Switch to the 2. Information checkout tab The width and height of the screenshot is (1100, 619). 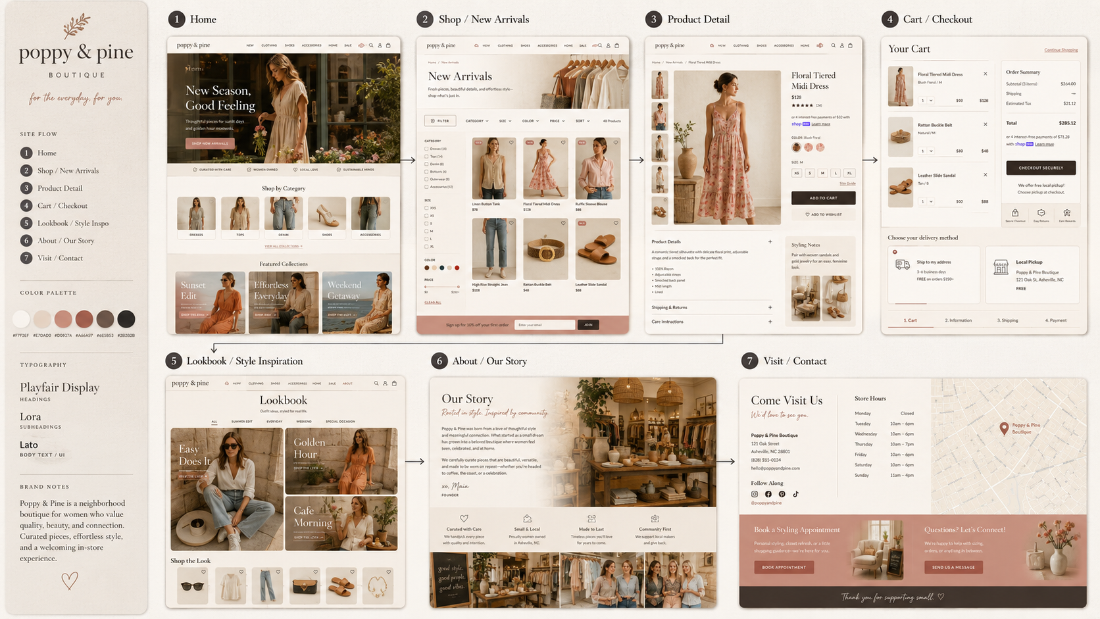point(958,320)
